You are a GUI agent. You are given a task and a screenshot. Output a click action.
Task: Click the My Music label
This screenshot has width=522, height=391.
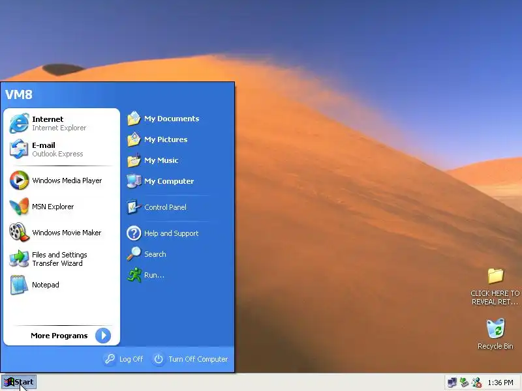coord(161,160)
